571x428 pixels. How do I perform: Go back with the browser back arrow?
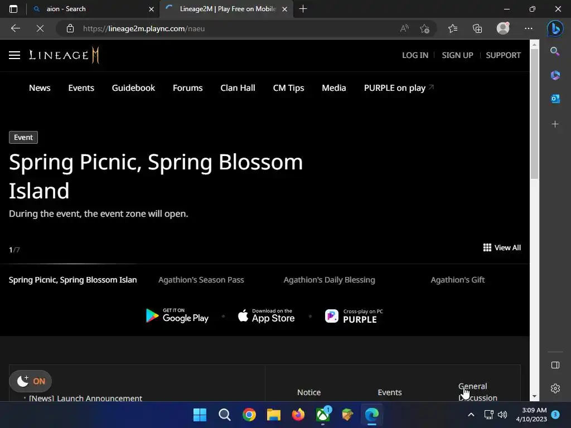point(15,28)
